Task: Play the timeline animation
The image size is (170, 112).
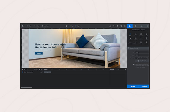Action: (x=41, y=69)
